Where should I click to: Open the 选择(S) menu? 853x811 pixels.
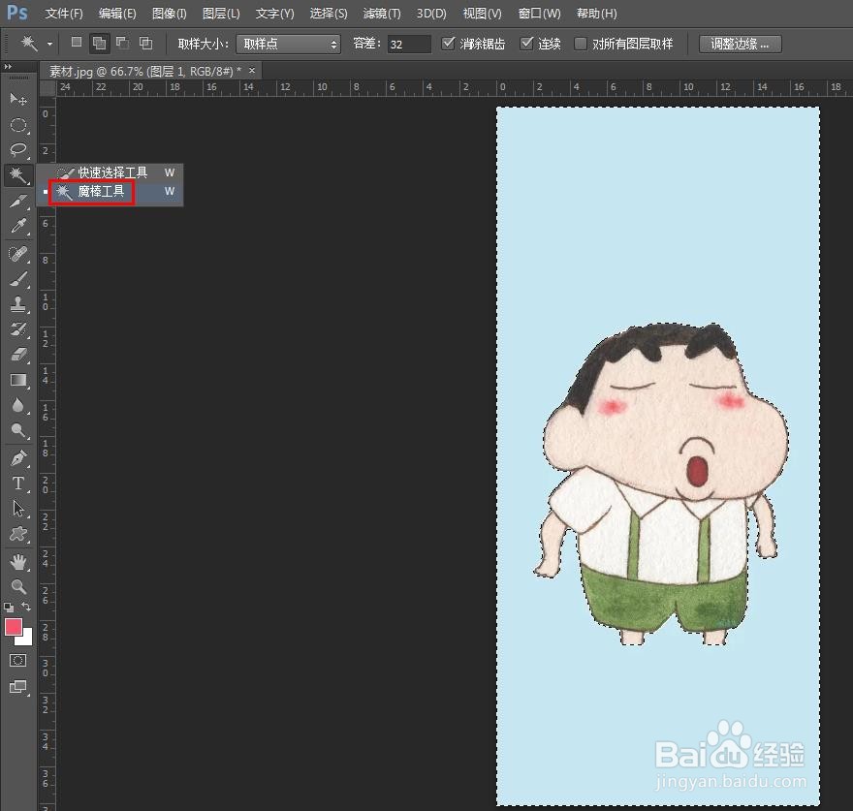328,13
